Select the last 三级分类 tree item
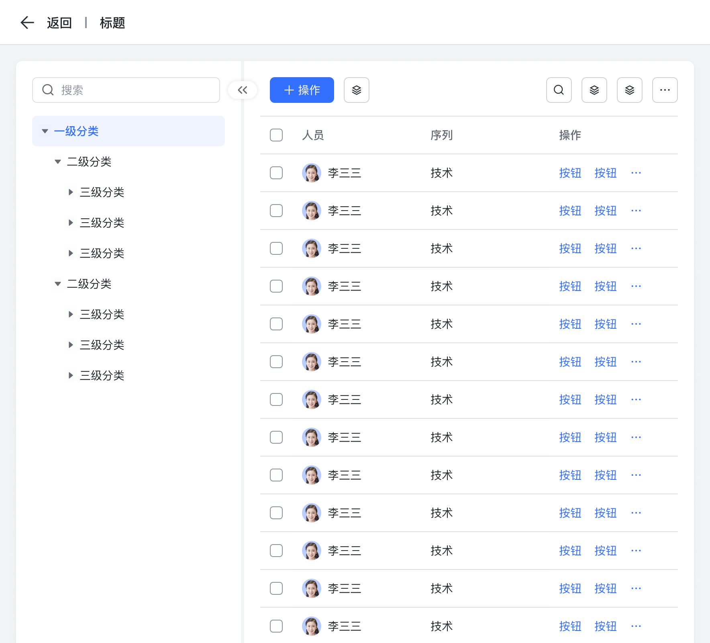The image size is (710, 643). [102, 375]
